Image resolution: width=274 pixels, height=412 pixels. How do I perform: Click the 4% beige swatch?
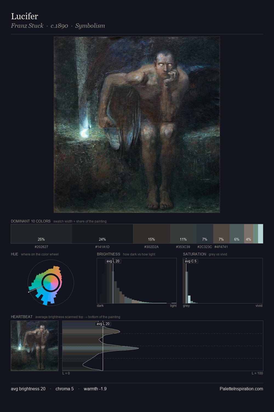249,234
